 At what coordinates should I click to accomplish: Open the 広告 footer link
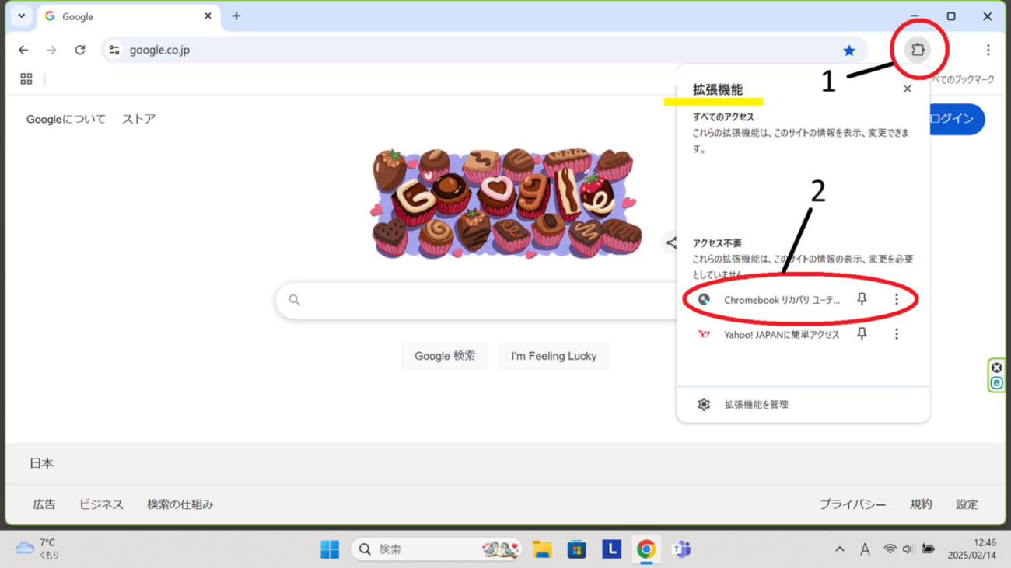[x=44, y=504]
